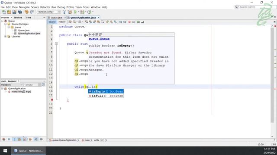
Task: Click the Open Project toolbar icon
Action: (14, 12)
